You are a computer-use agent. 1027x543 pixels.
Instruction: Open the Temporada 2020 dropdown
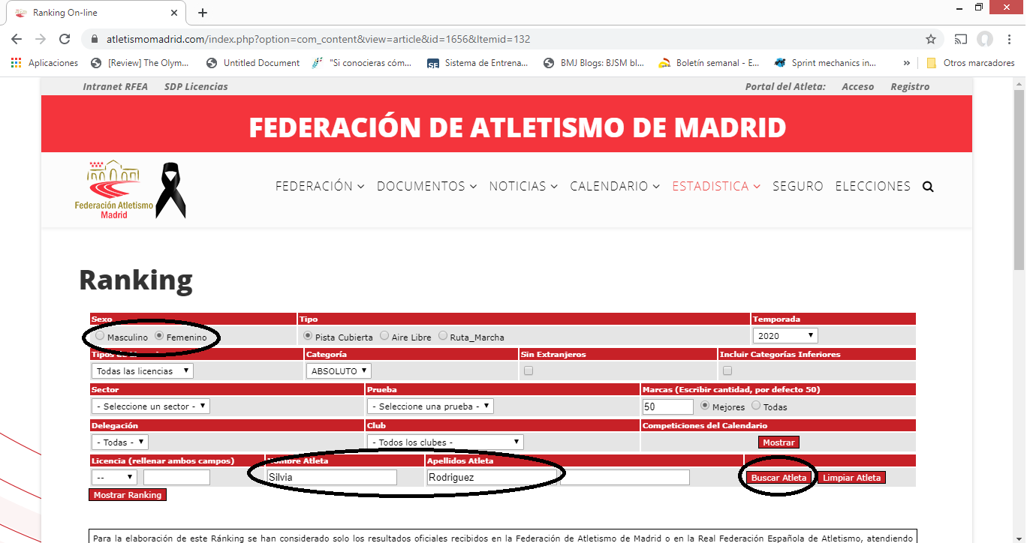pos(785,336)
